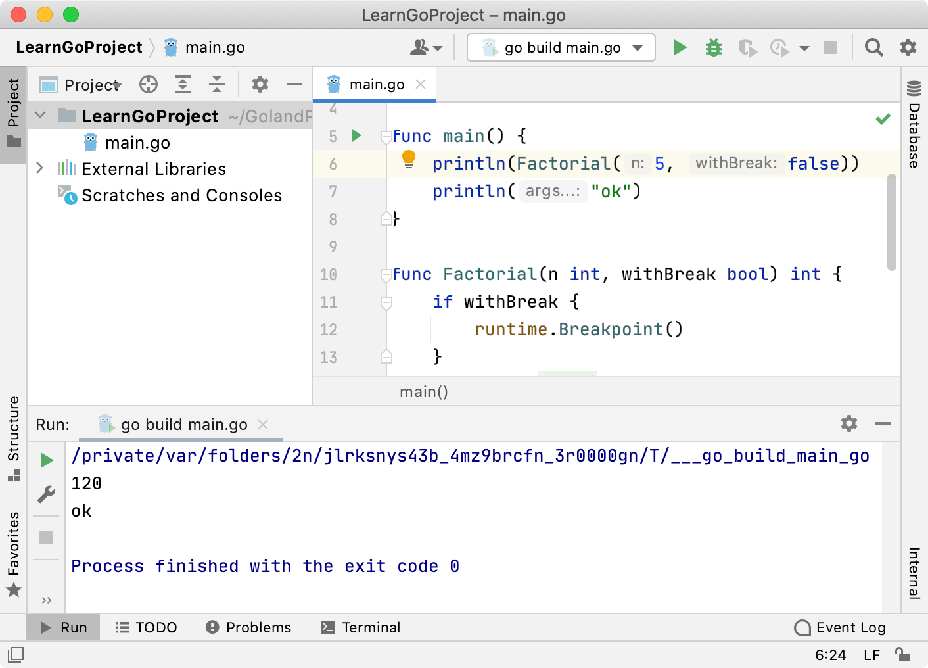Open the Terminal tool window
Screen dimensions: 928x668
click(360, 627)
